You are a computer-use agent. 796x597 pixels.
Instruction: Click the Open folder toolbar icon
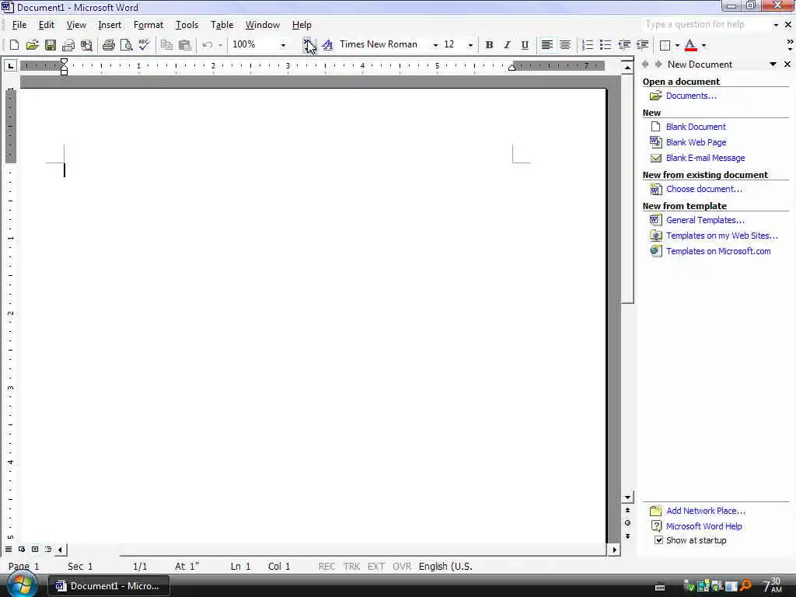tap(32, 44)
